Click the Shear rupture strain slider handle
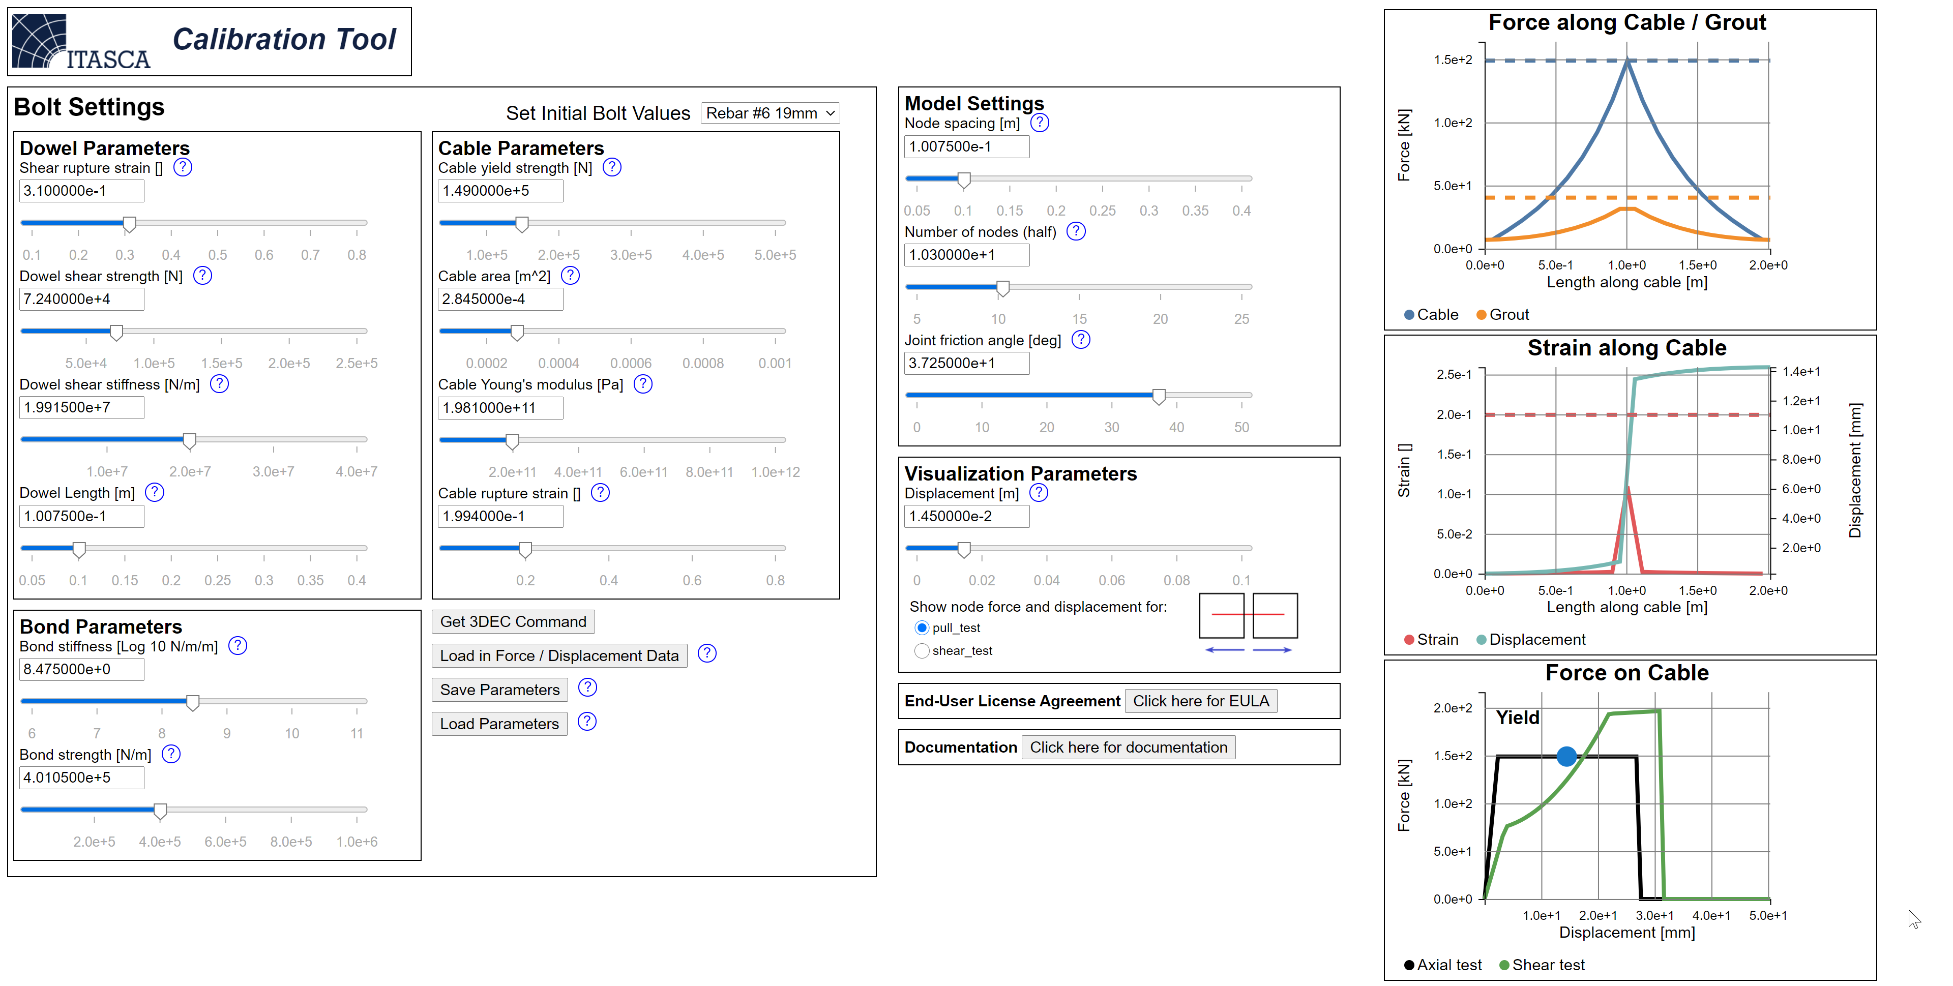Screen dimensions: 1953x986 click(130, 224)
